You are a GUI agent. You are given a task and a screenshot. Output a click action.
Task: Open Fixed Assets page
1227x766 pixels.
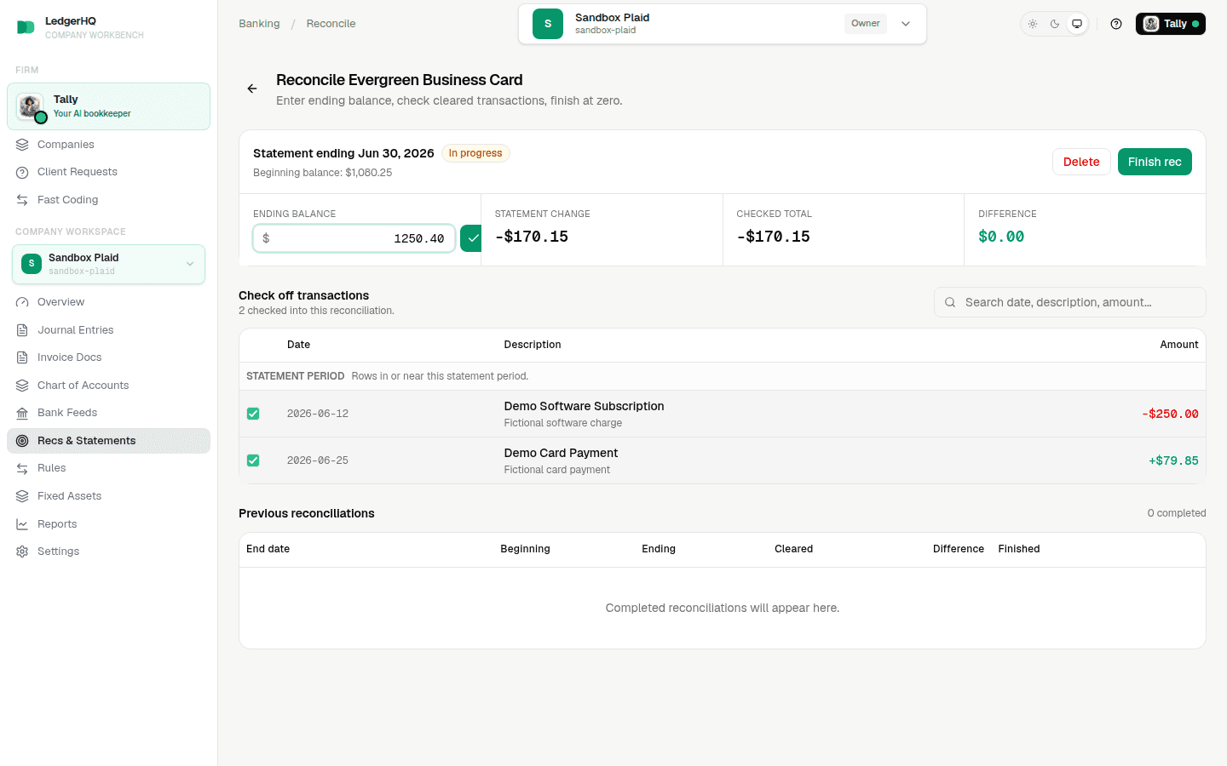click(x=108, y=496)
